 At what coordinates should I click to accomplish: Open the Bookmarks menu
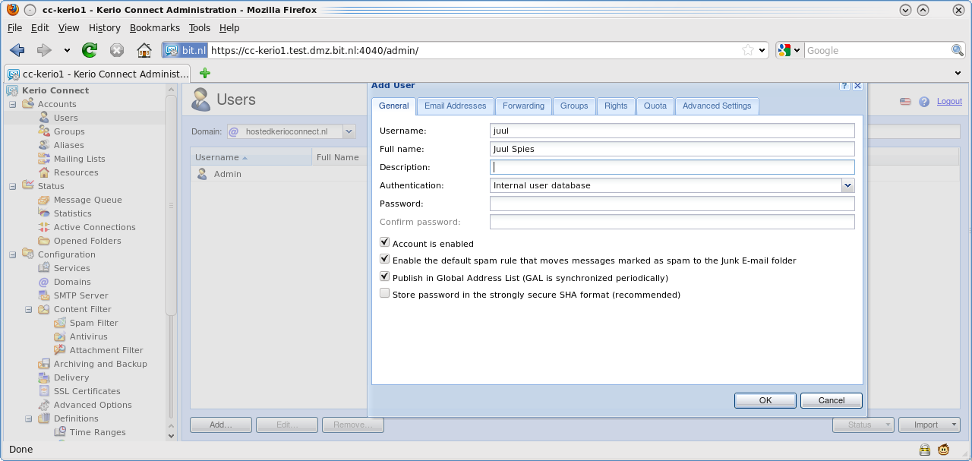tap(155, 28)
